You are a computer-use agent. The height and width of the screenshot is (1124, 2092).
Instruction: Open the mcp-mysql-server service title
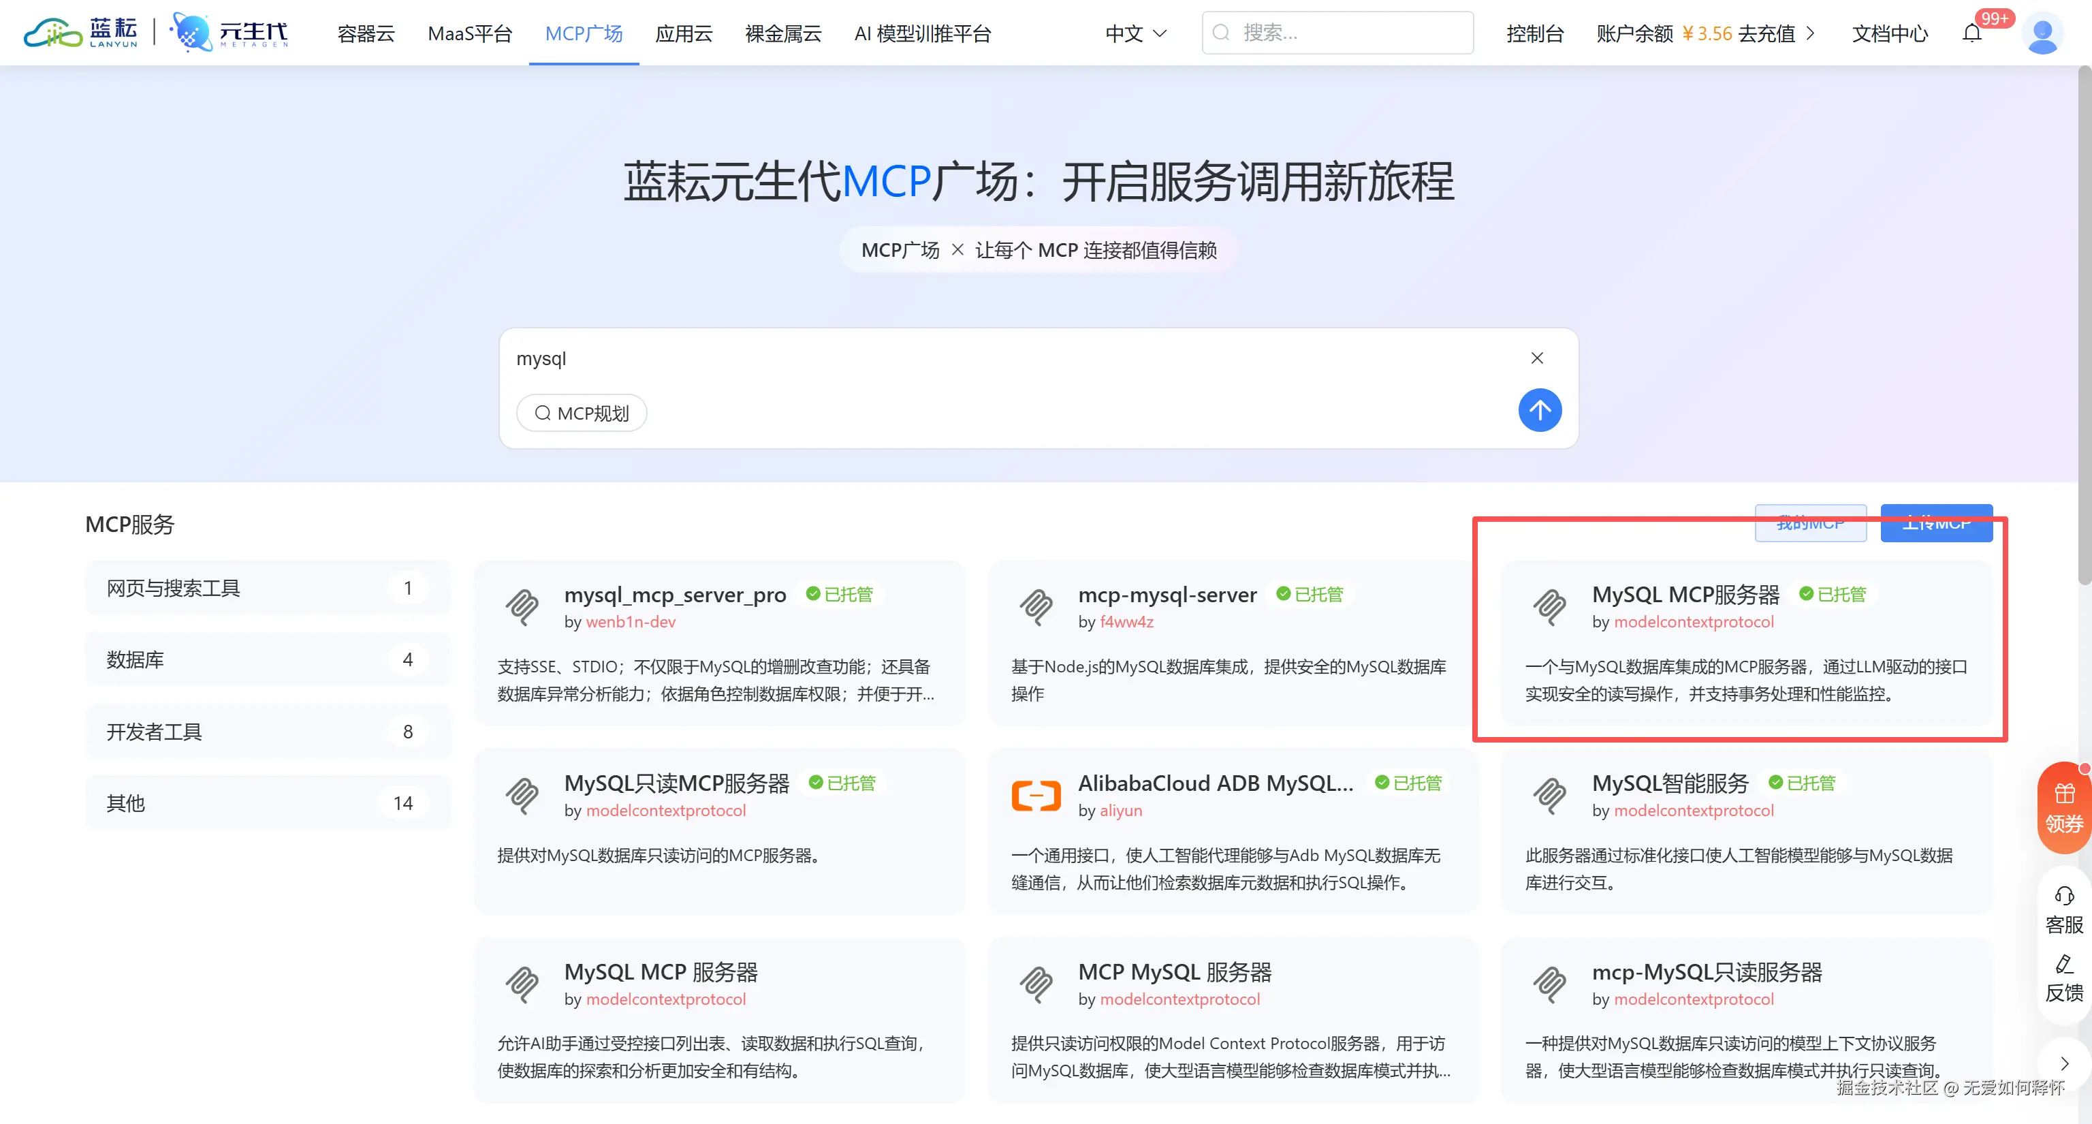(1167, 595)
